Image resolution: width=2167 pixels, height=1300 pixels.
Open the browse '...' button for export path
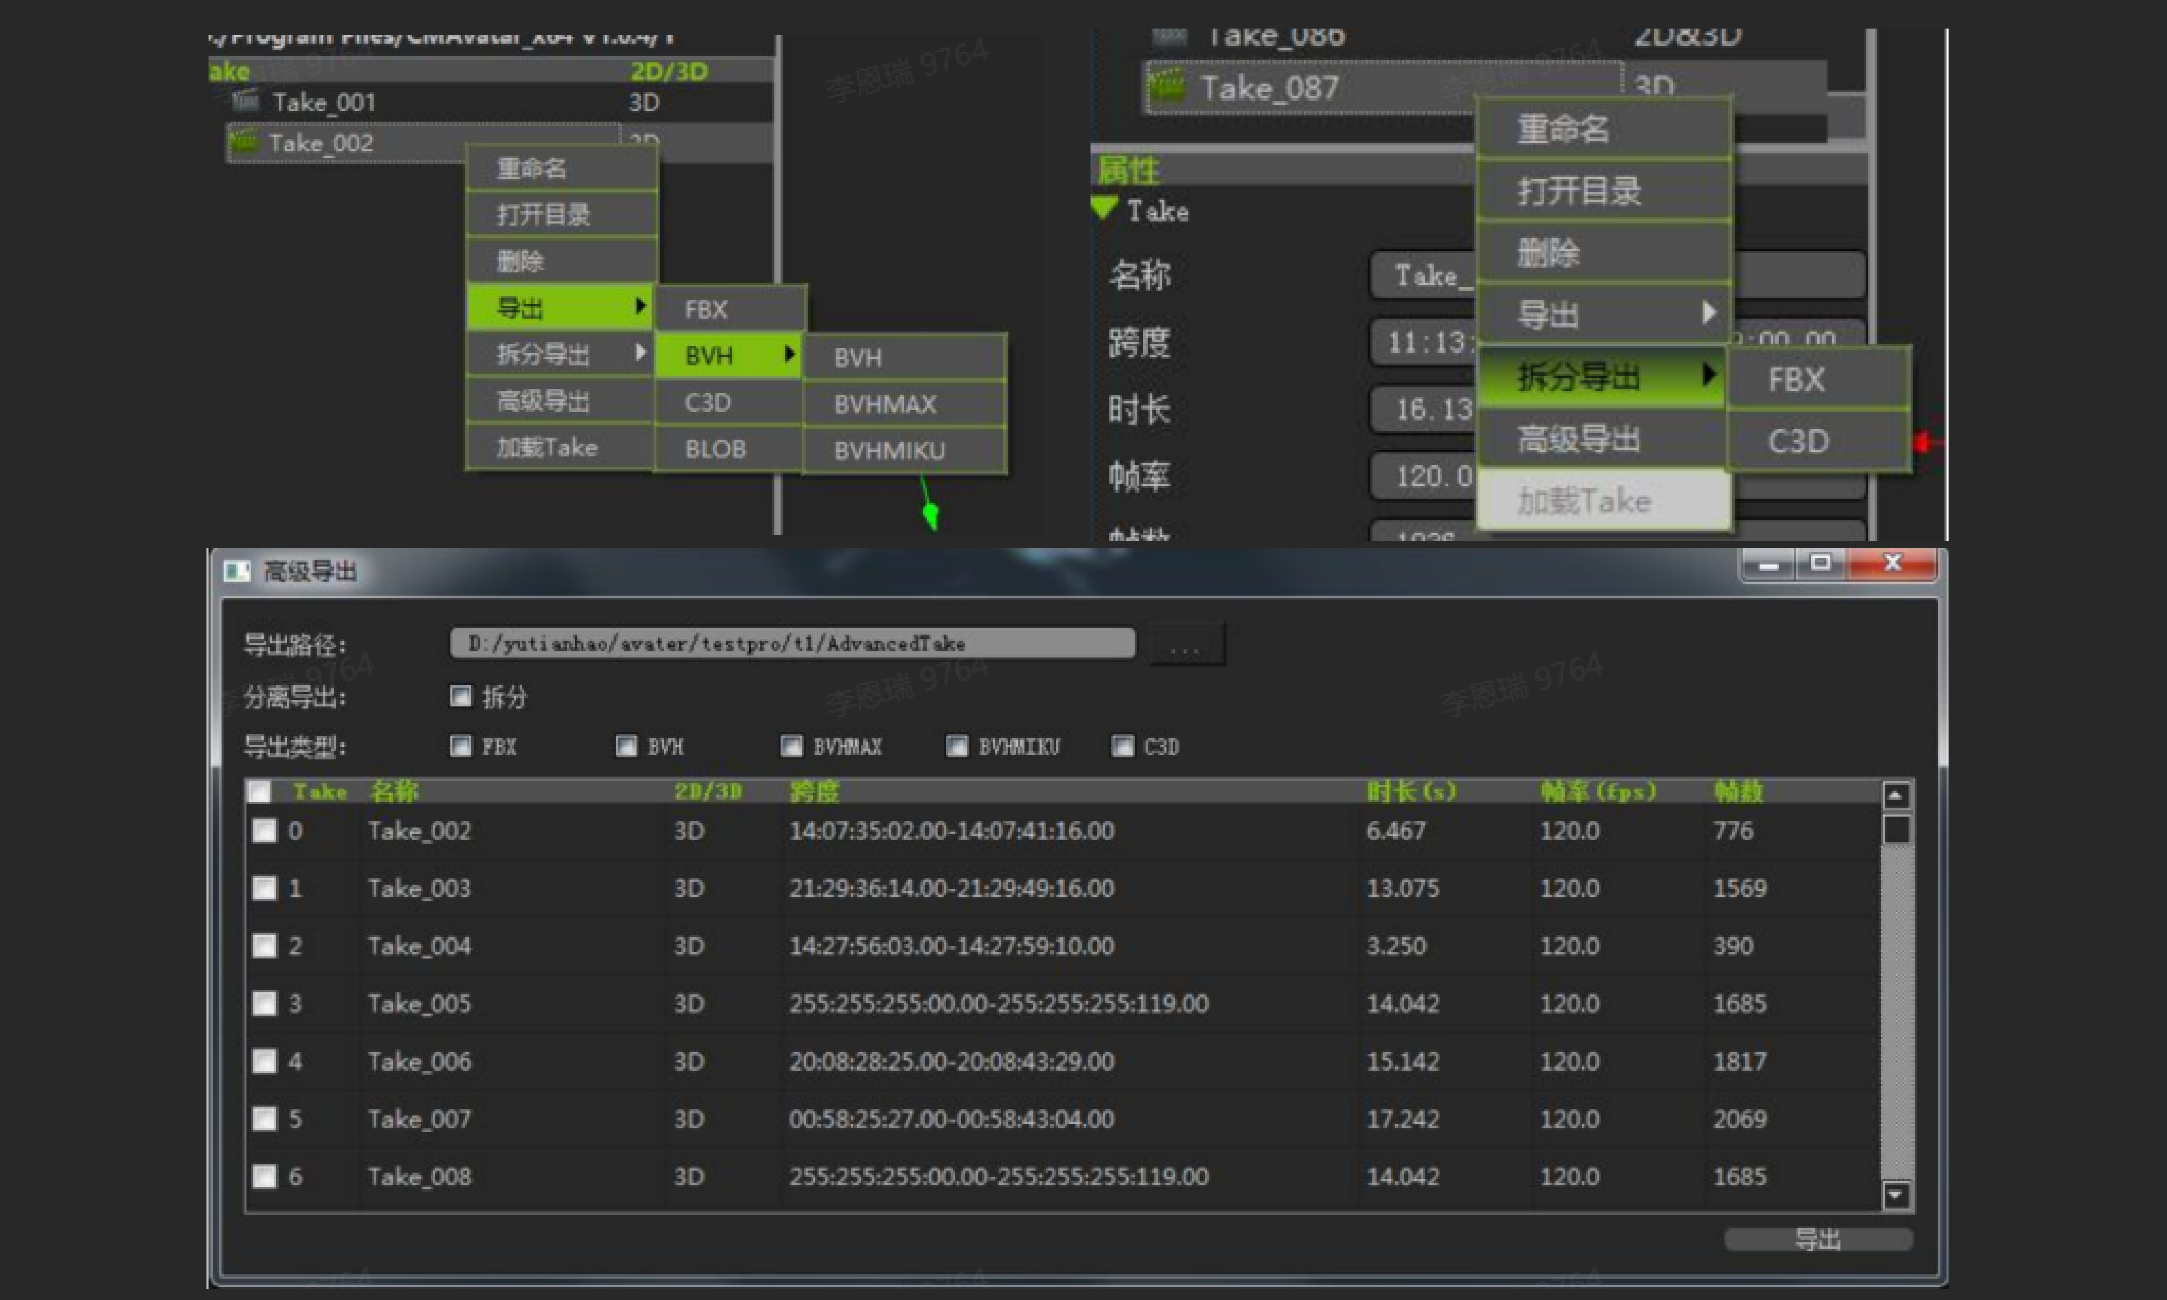[1185, 647]
